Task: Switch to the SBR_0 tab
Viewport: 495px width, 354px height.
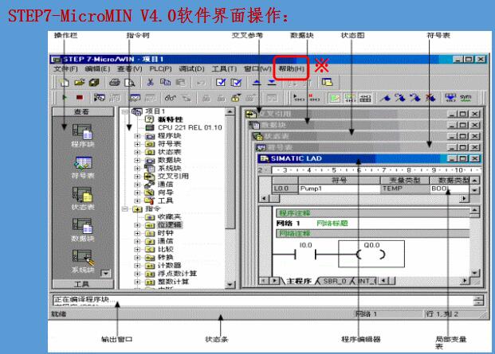Action: pyautogui.click(x=334, y=281)
